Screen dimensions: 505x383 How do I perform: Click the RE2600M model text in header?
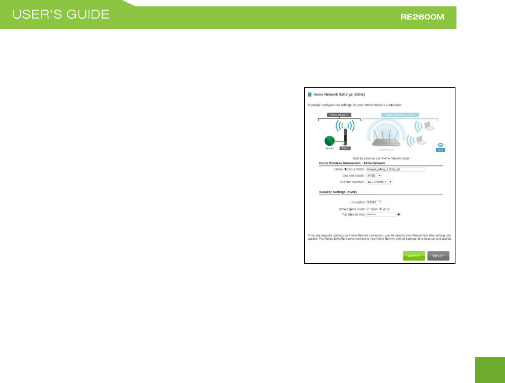[x=422, y=17]
